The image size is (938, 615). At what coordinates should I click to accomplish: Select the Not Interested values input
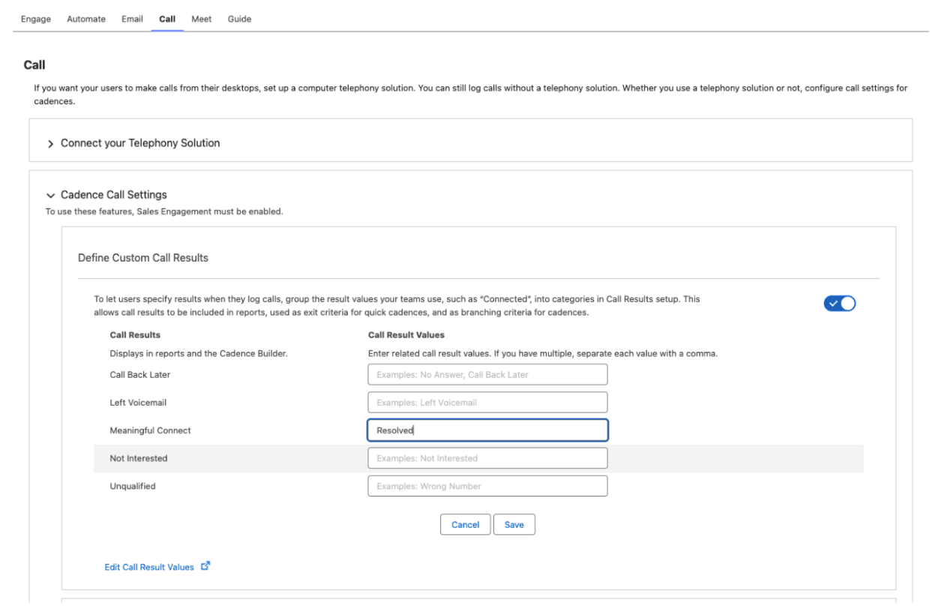tap(487, 458)
